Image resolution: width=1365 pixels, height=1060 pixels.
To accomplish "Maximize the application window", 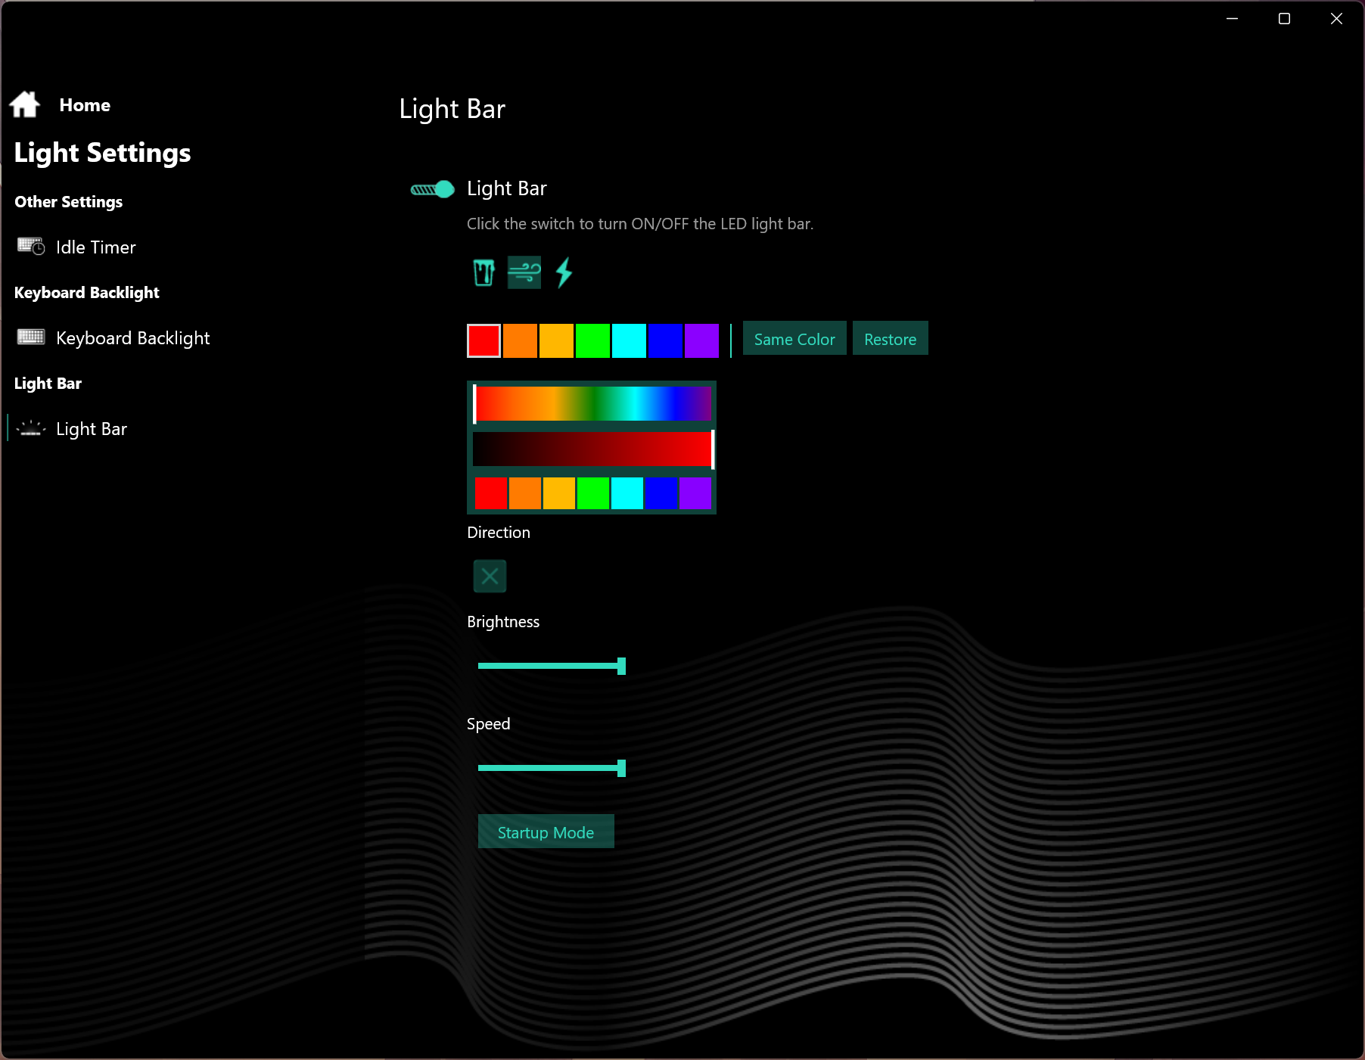I will click(1284, 19).
